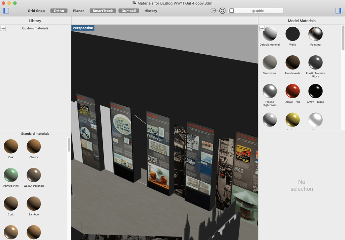Toggle the blue panel icon in the top-left corner
The height and width of the screenshot is (240, 345).
coord(6,10)
